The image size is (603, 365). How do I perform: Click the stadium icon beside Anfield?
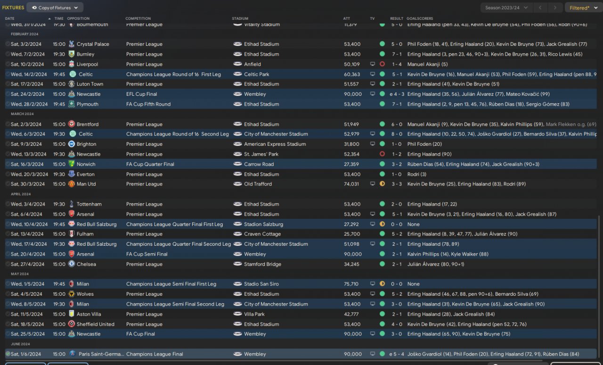[237, 64]
